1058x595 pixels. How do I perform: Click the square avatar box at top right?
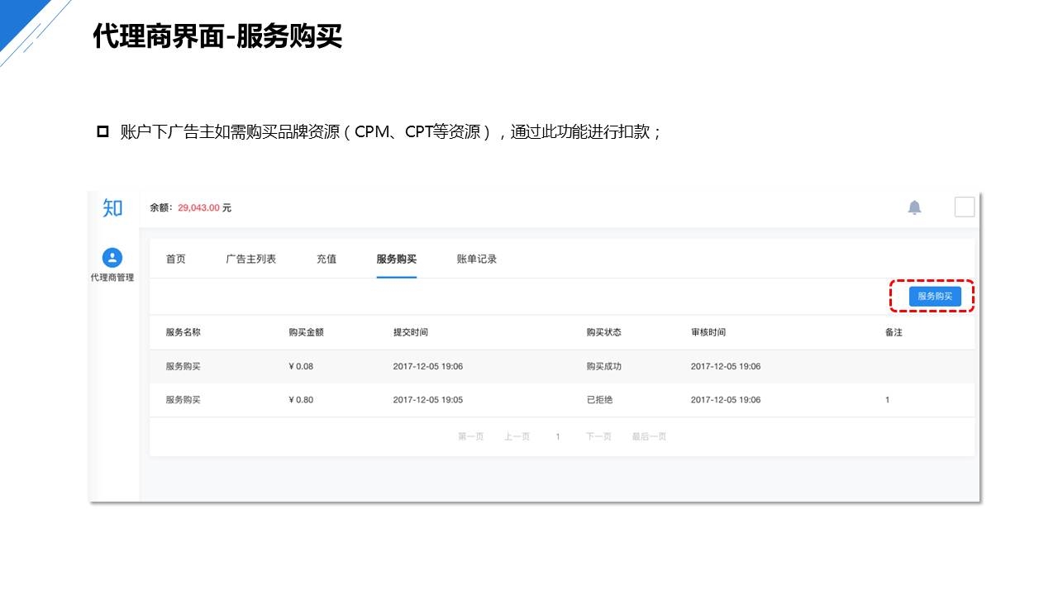click(x=964, y=207)
